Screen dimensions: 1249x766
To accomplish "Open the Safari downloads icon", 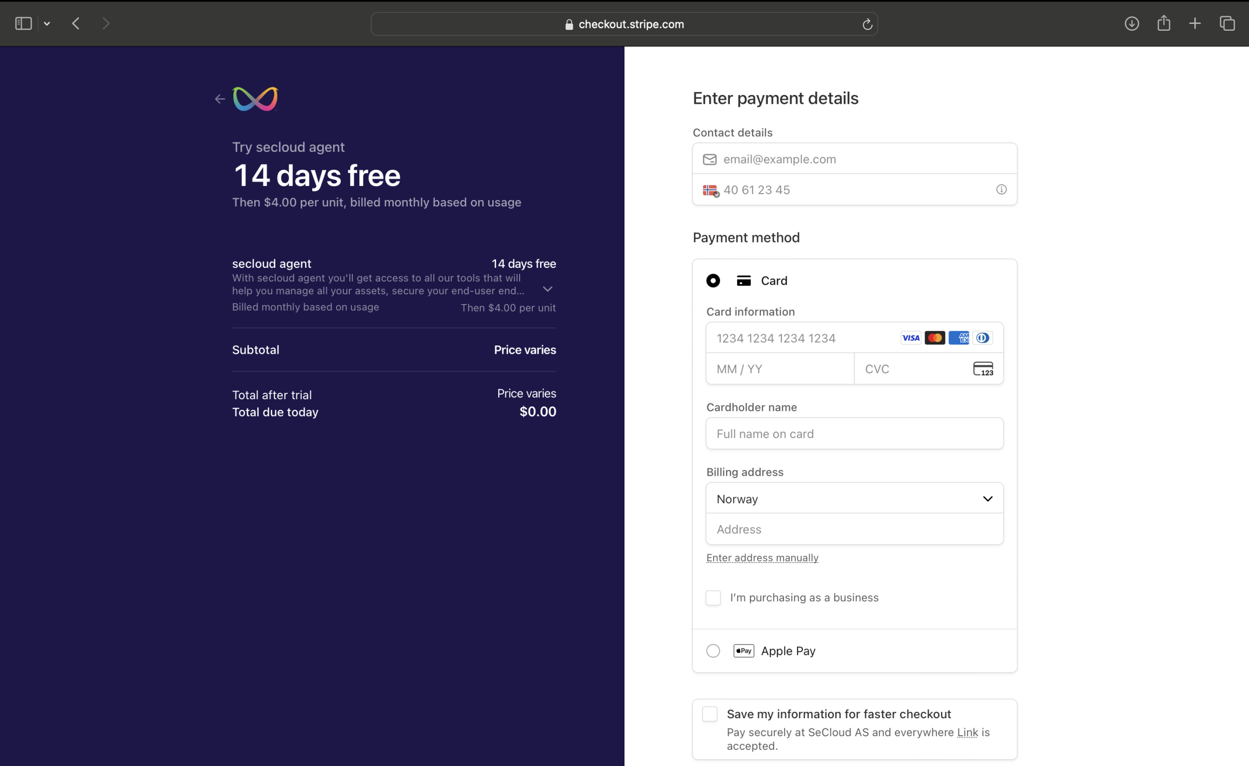I will [1131, 24].
